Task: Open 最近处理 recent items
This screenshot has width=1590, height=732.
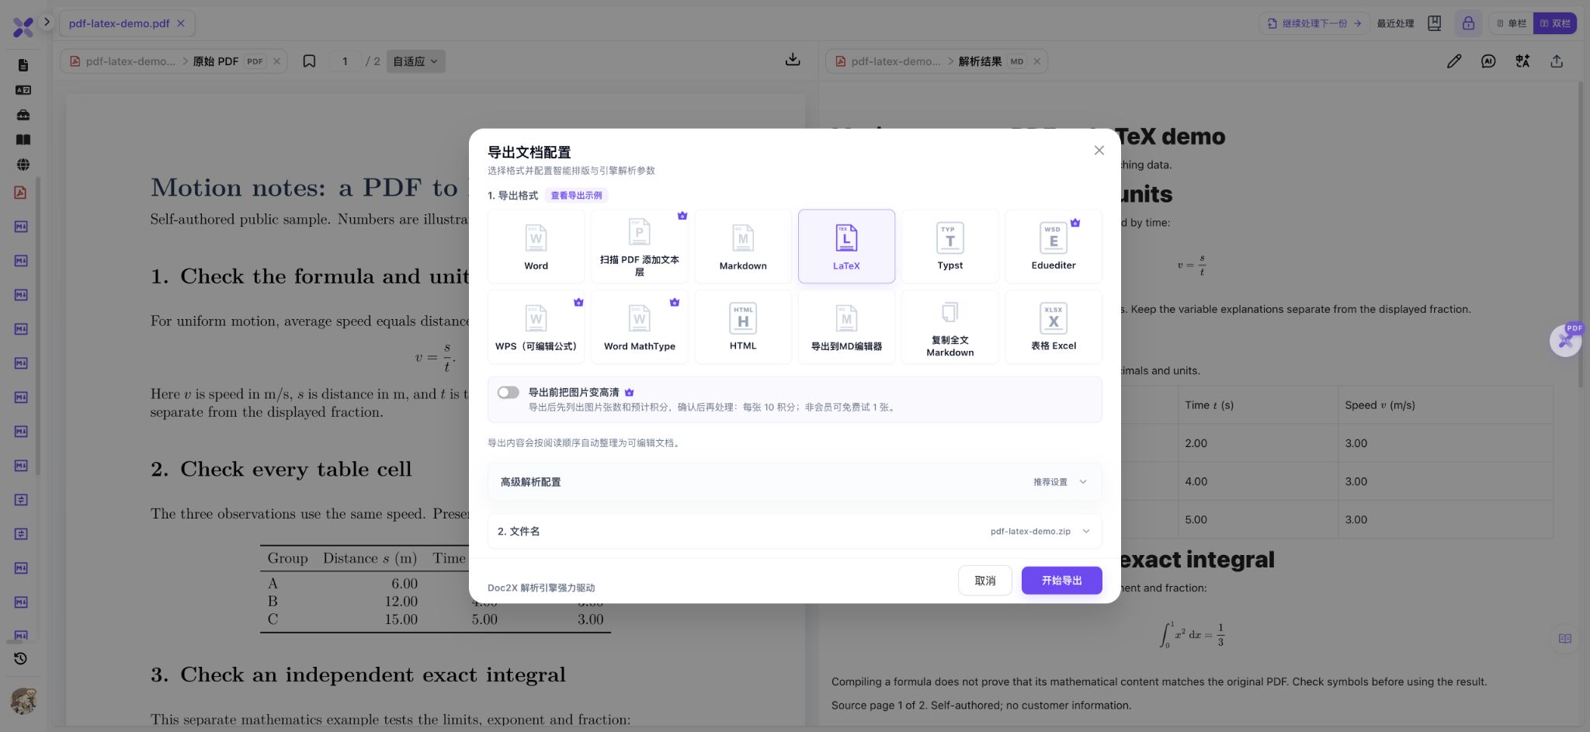Action: (x=1395, y=23)
